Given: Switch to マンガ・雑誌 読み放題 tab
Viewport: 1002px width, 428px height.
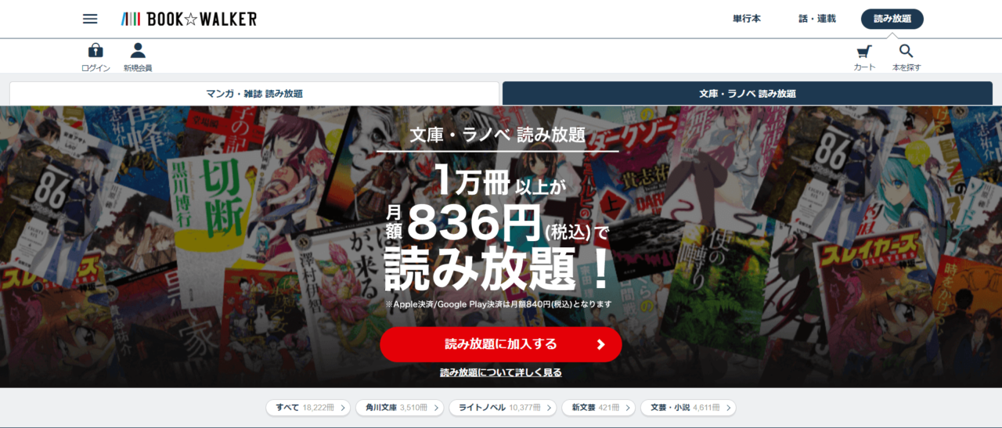Looking at the screenshot, I should coord(254,93).
